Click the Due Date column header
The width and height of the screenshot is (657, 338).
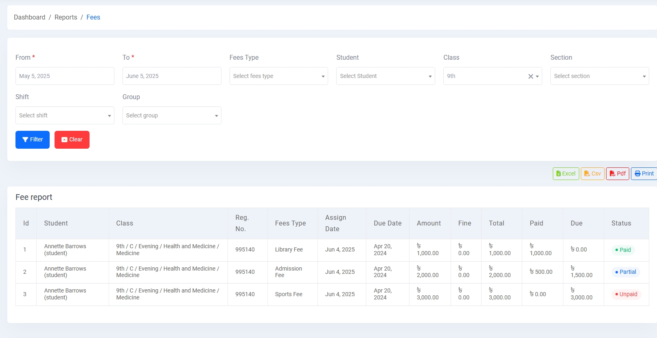[388, 223]
